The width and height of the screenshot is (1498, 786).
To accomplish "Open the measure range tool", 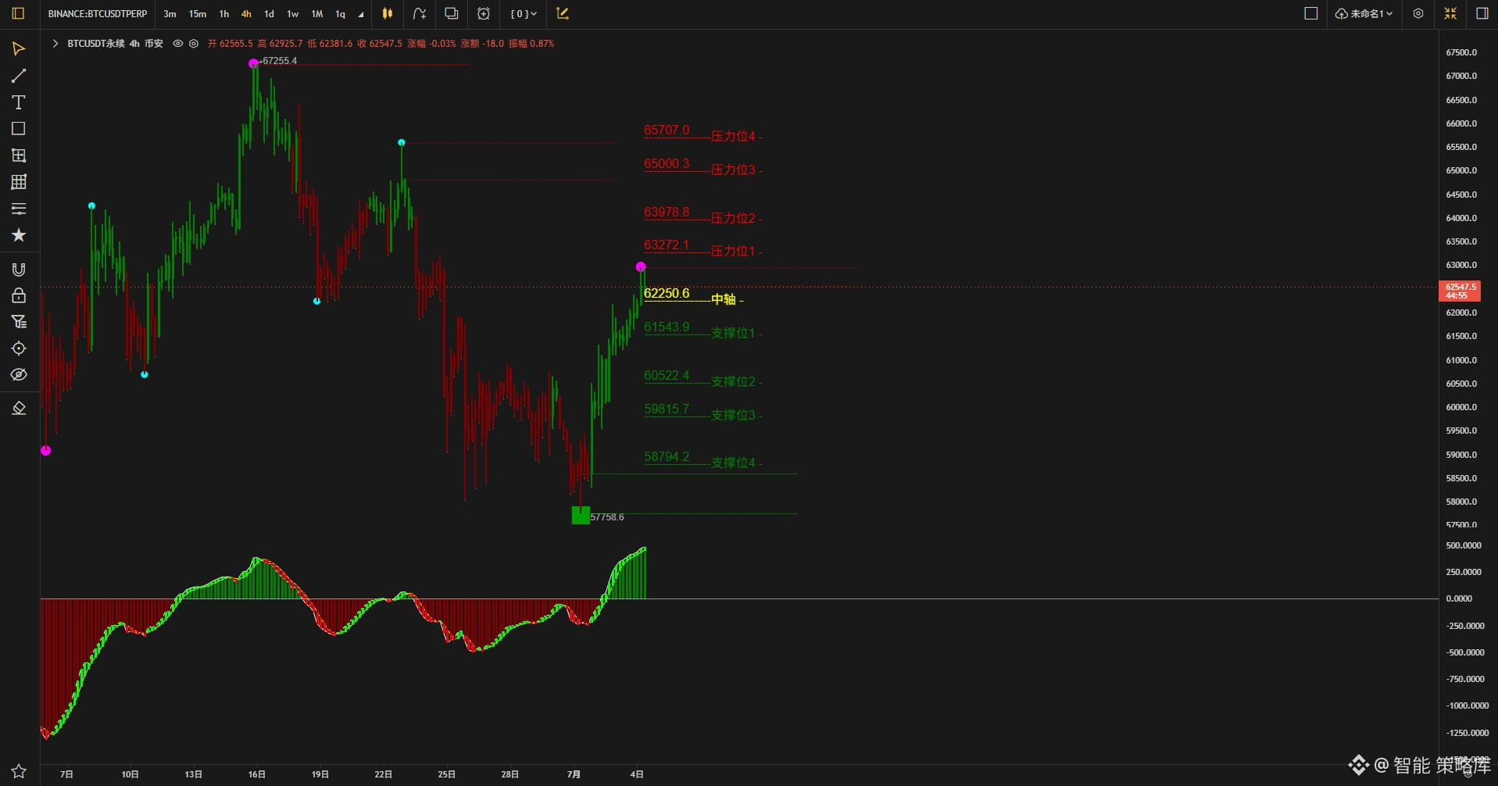I will (19, 155).
